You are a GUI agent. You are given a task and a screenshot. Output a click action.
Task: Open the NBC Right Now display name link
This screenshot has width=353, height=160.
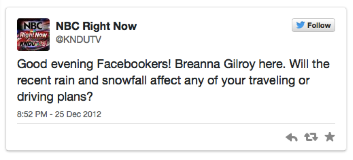pyautogui.click(x=96, y=26)
